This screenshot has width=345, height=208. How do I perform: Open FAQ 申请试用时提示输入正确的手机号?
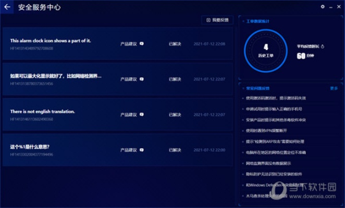click(274, 109)
